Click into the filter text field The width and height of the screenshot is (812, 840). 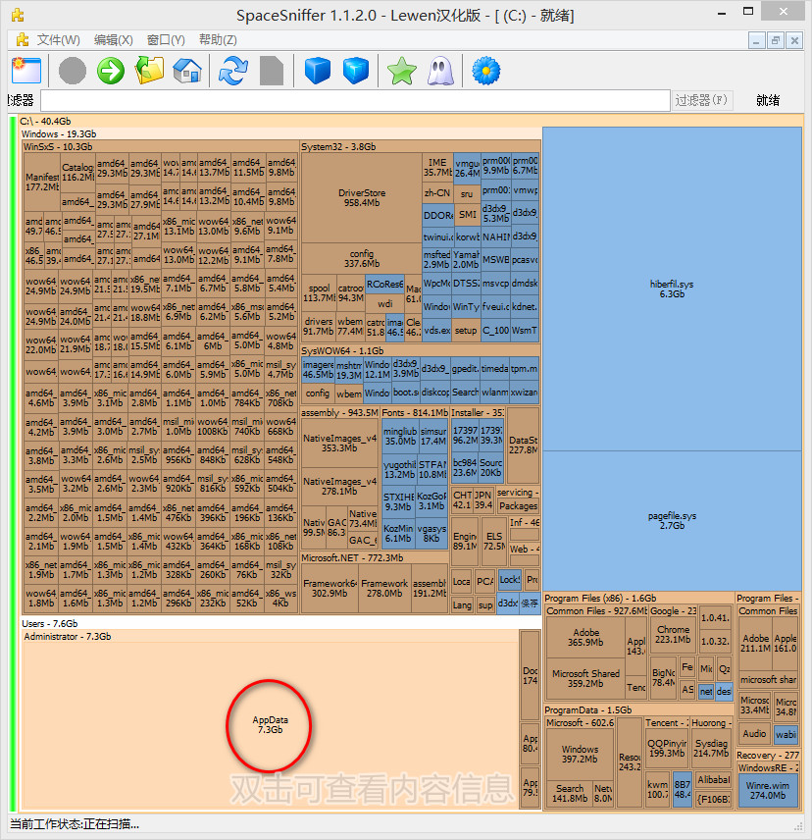(353, 100)
